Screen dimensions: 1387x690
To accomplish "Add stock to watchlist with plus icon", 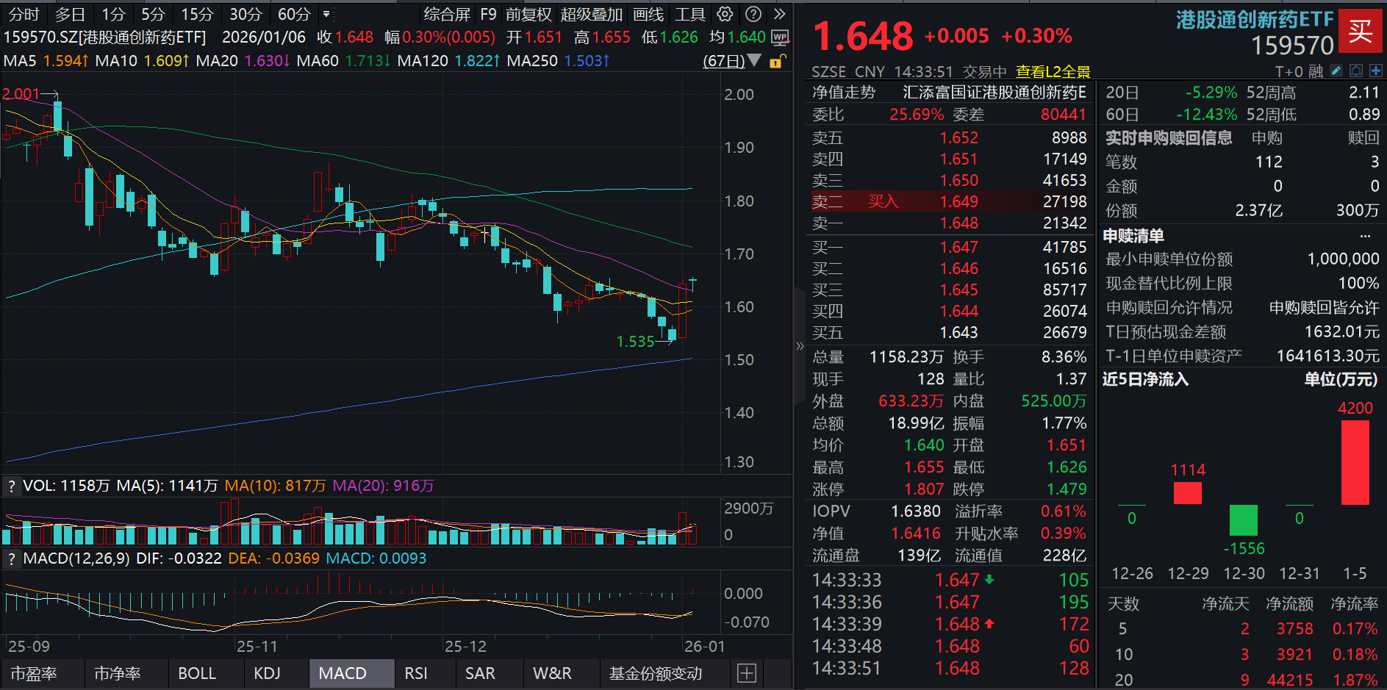I will [1375, 71].
